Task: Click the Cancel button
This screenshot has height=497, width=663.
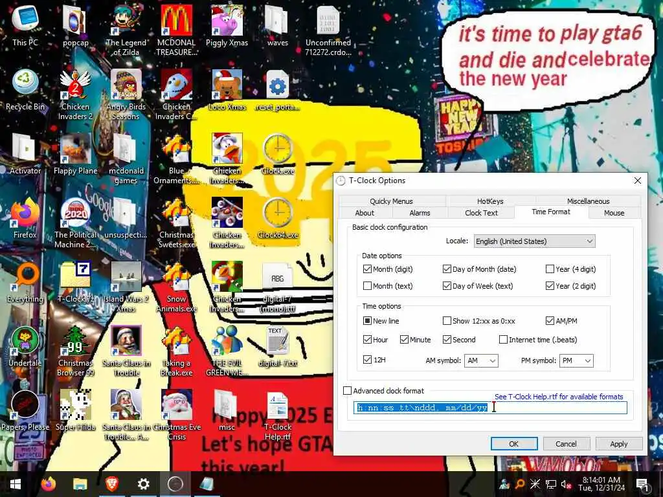Action: click(566, 444)
